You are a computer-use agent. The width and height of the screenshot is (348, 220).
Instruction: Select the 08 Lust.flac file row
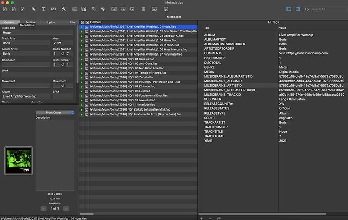point(139,91)
